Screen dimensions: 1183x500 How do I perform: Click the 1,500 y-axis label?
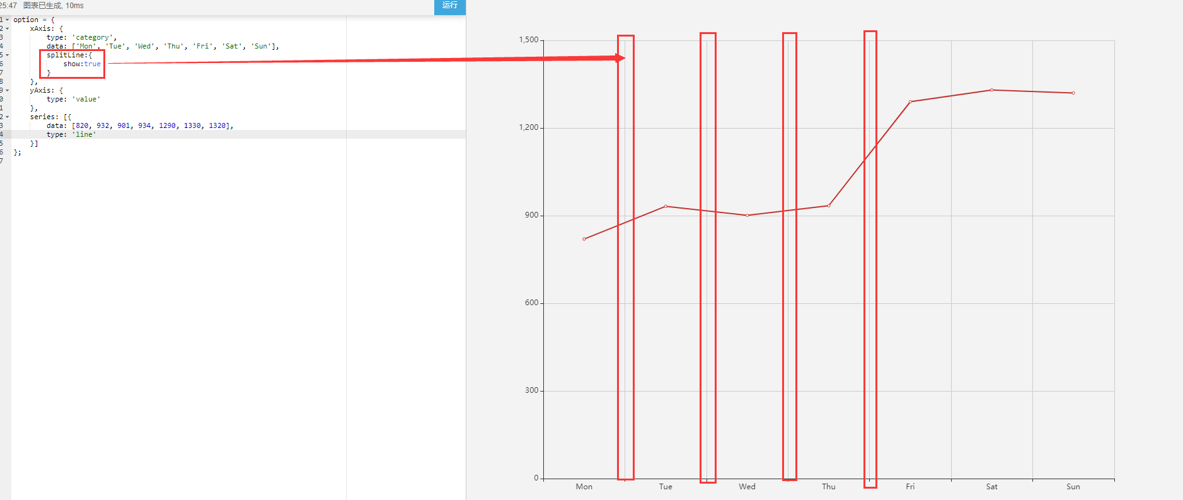click(x=529, y=40)
